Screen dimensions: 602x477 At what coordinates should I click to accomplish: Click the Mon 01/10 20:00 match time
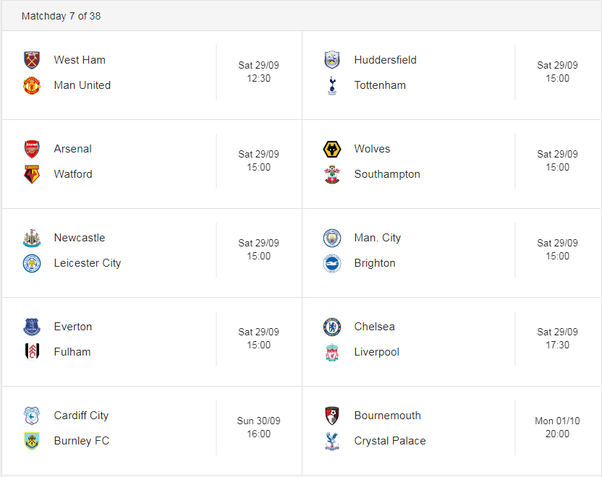(557, 428)
